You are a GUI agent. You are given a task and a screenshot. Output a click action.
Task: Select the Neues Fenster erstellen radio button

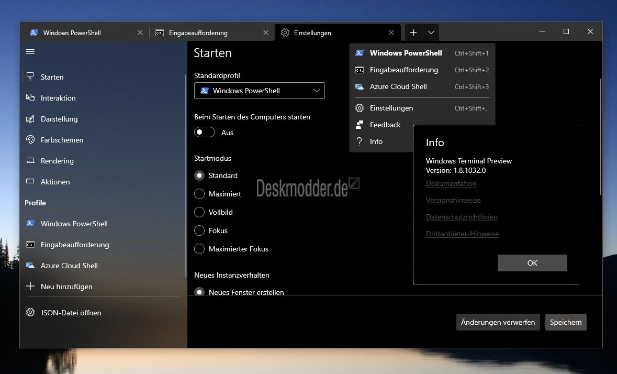199,292
